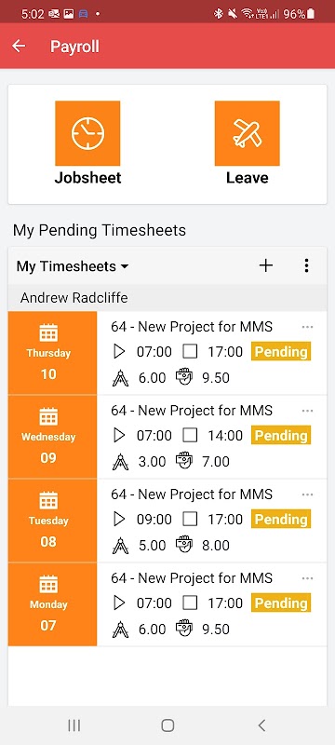Add a new timesheet with the plus icon
Screen dimensions: 335x745
pos(266,265)
